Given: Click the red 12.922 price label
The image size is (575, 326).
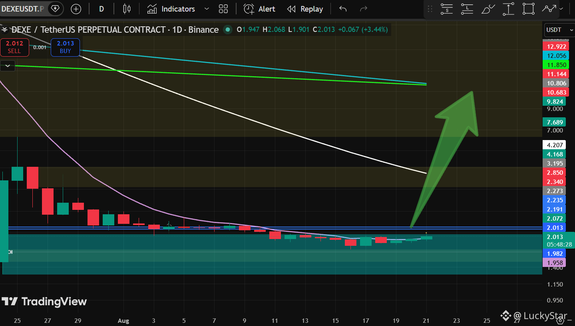Looking at the screenshot, I should coord(557,47).
